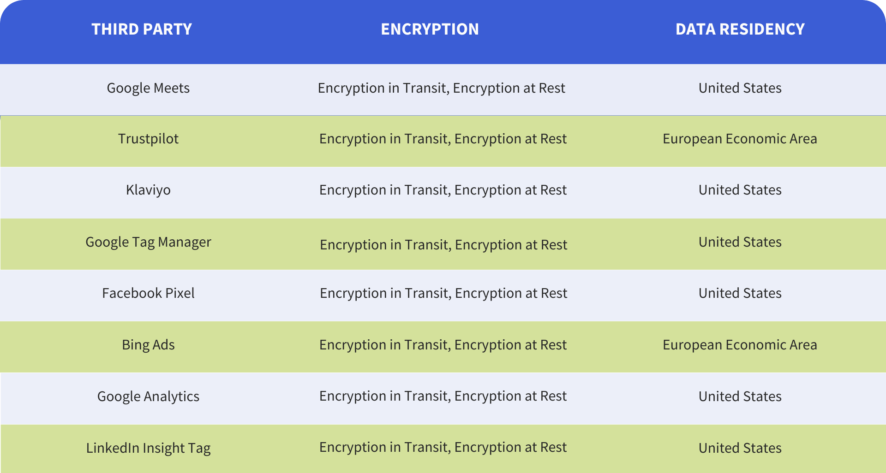Image resolution: width=886 pixels, height=473 pixels.
Task: Click the Bing Ads entry
Action: [x=148, y=345]
